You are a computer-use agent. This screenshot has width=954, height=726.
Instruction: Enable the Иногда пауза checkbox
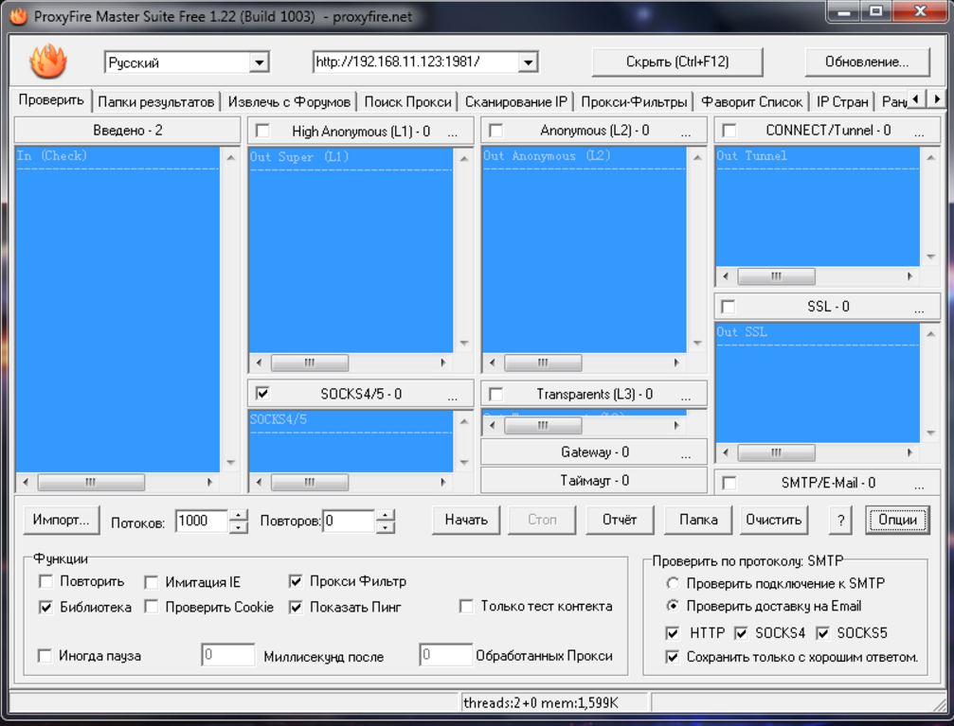[x=45, y=655]
